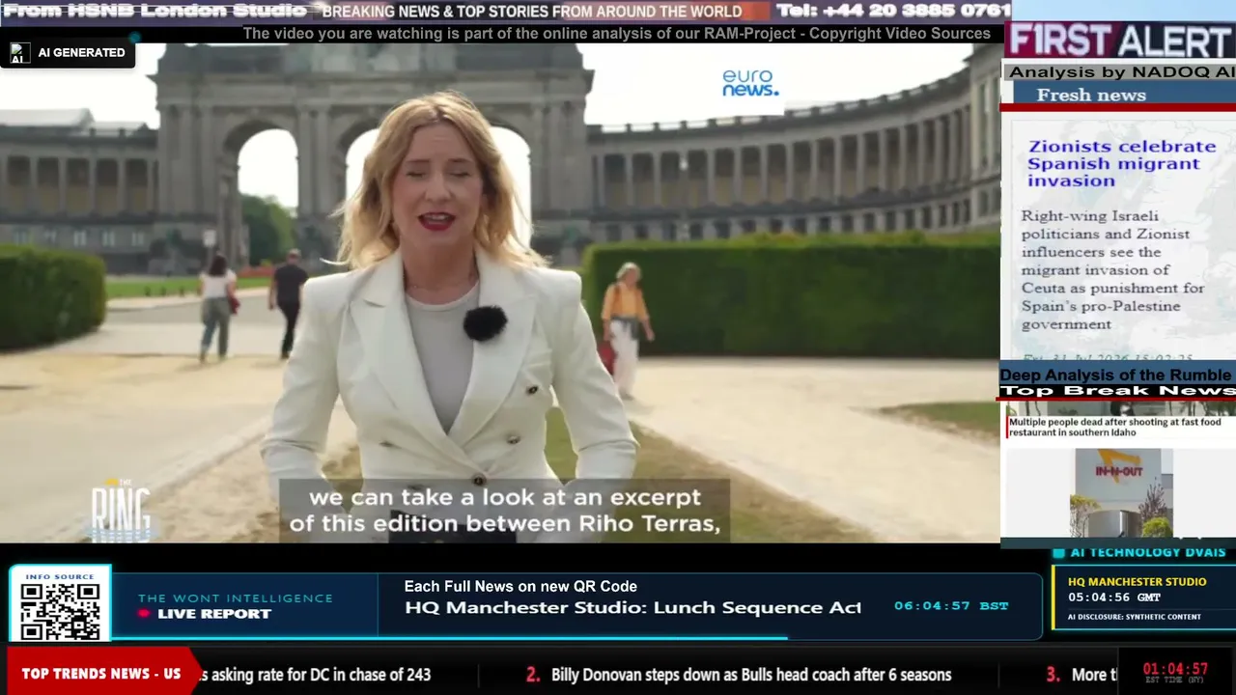Select the 'Fresh news' header

[x=1091, y=95]
